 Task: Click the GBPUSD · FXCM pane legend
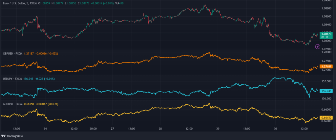click(x=12, y=53)
